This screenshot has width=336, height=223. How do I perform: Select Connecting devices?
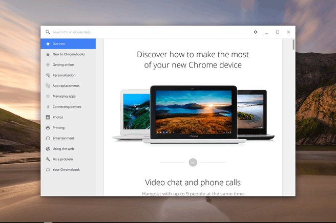pos(68,107)
